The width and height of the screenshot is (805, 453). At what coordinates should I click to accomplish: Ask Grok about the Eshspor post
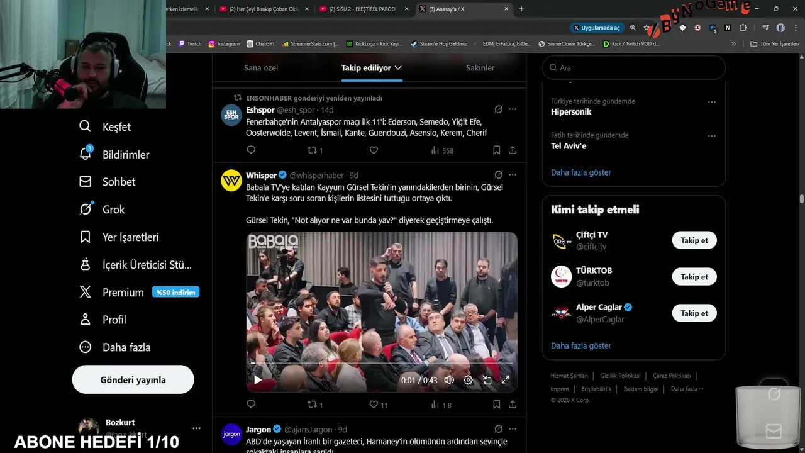click(x=499, y=109)
